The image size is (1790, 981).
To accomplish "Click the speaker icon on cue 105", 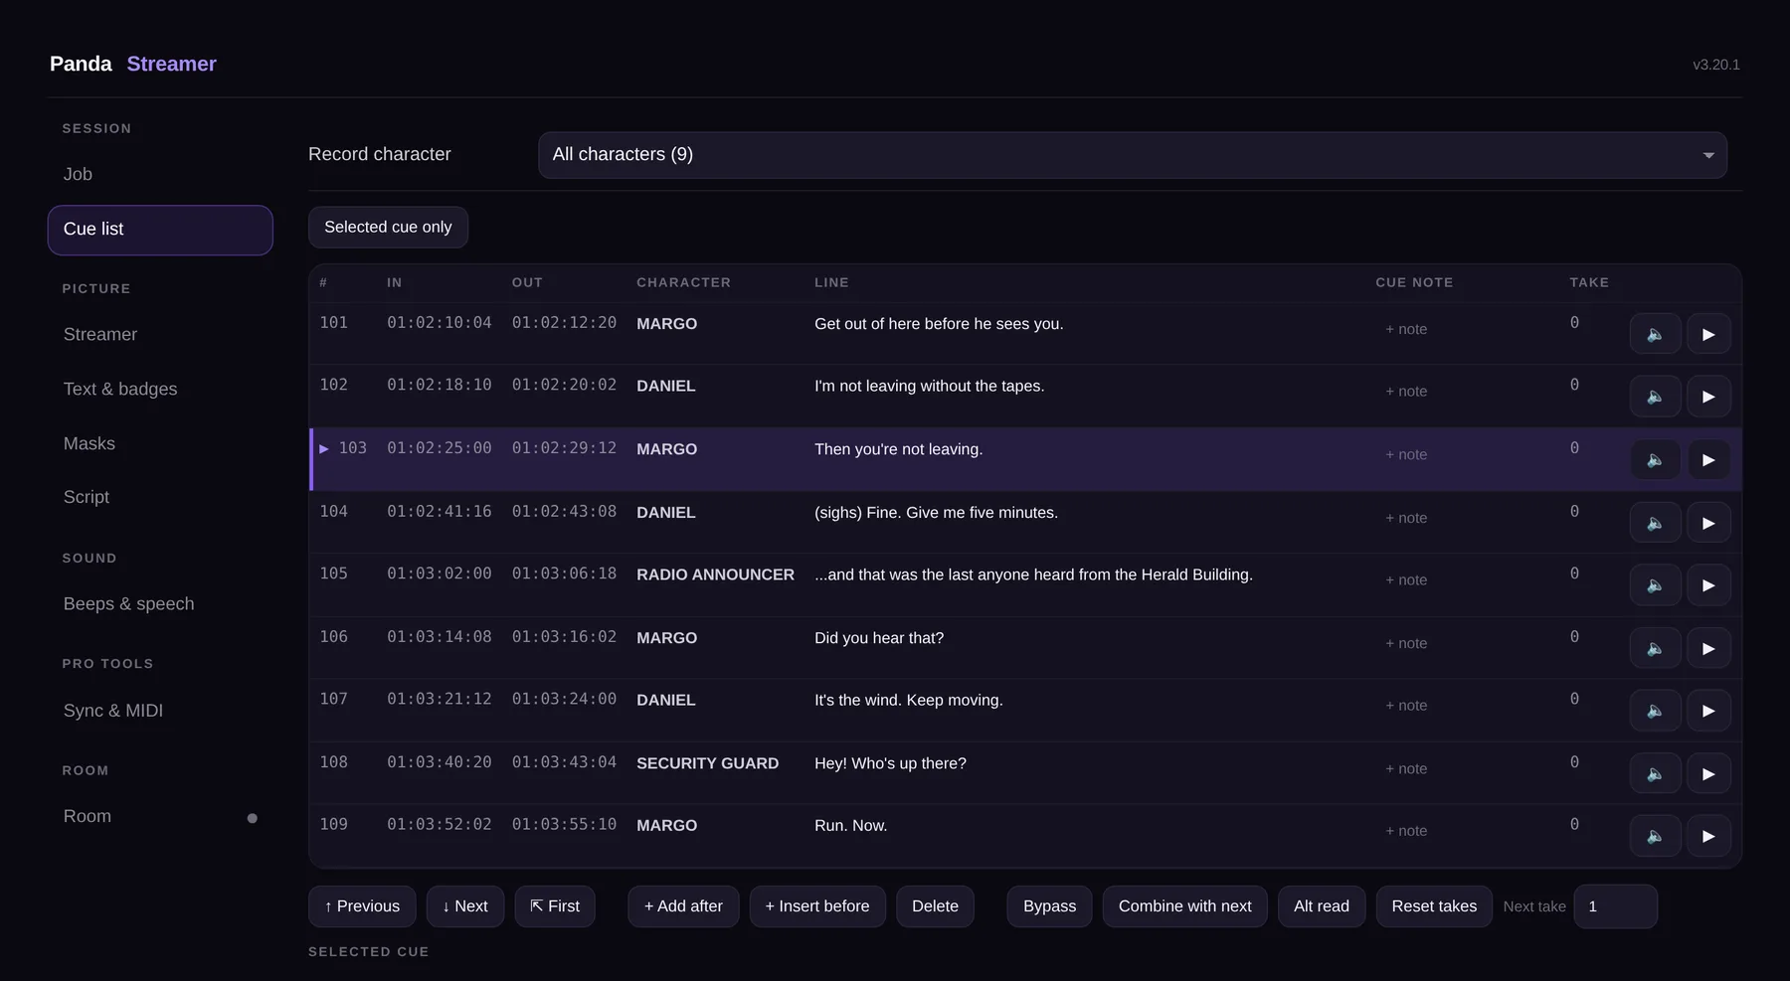I will 1655,585.
